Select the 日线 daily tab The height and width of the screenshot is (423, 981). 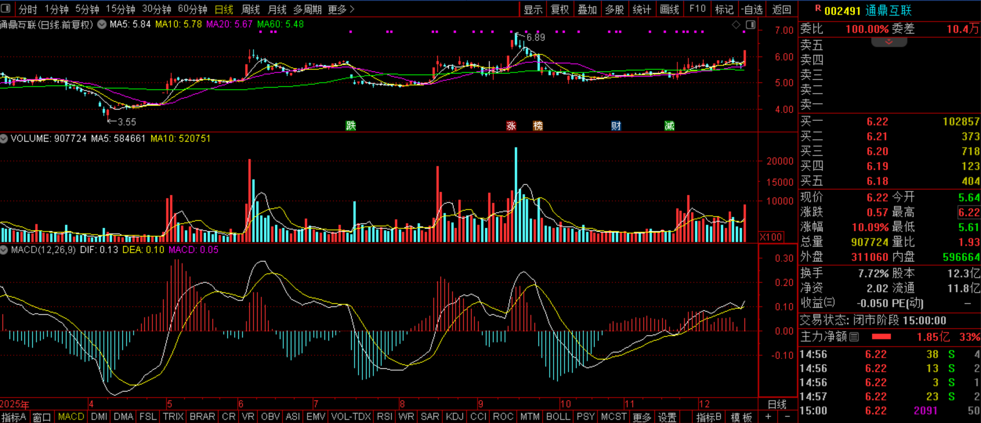[x=224, y=9]
